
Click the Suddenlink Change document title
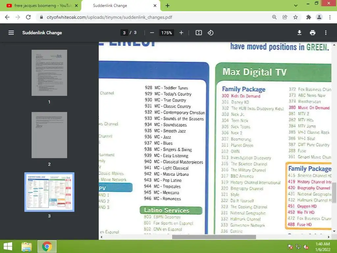point(42,33)
